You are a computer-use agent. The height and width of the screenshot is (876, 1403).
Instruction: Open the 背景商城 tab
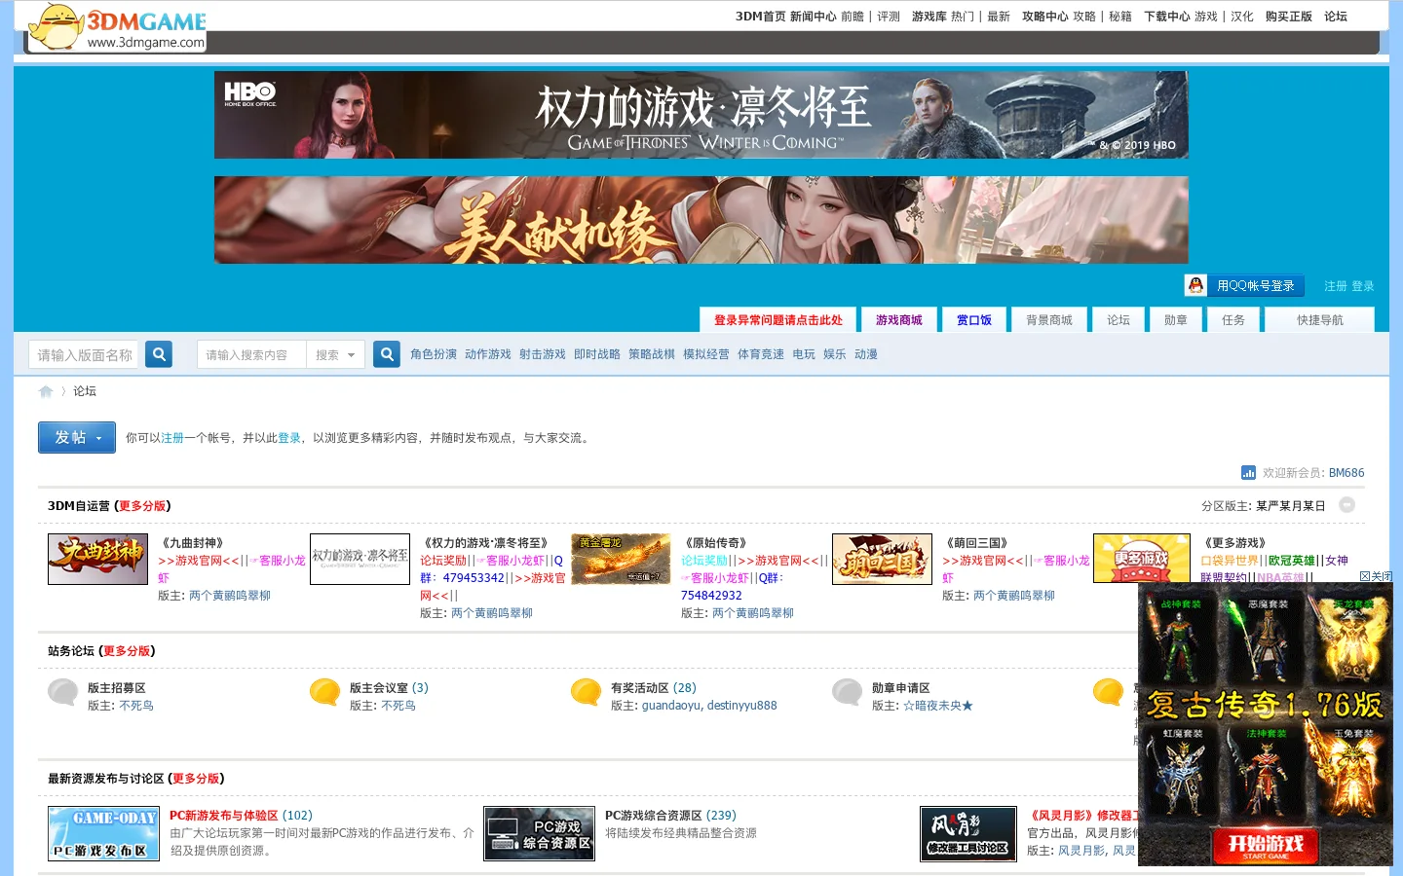1049,320
